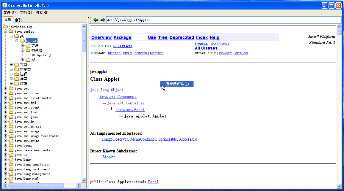The image size is (344, 191).
Task: Click the green back arrow
Action: (96, 20)
